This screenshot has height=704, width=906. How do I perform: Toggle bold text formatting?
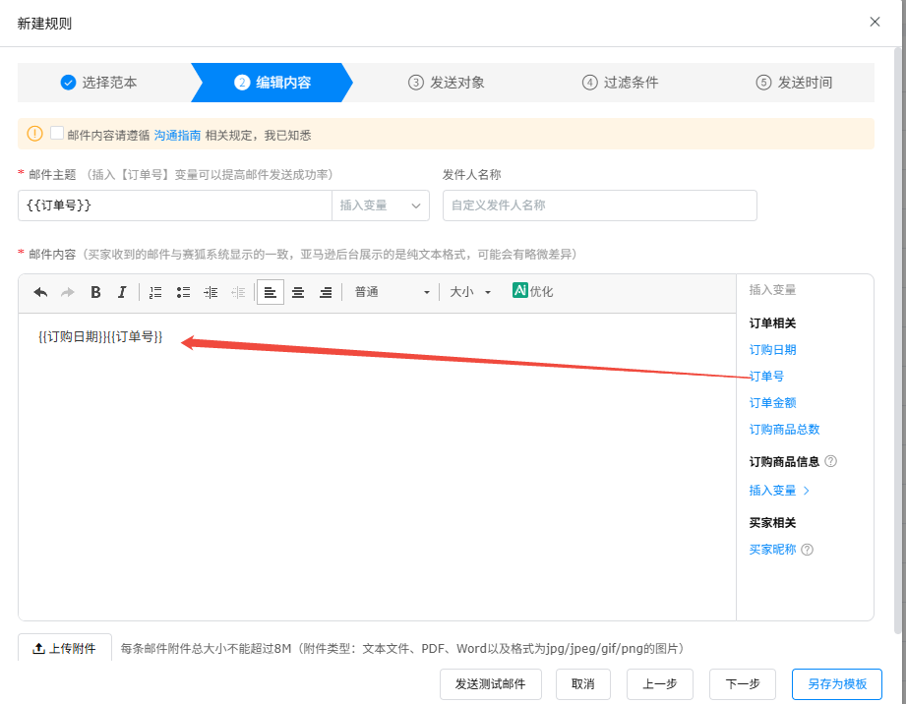pyautogui.click(x=95, y=292)
